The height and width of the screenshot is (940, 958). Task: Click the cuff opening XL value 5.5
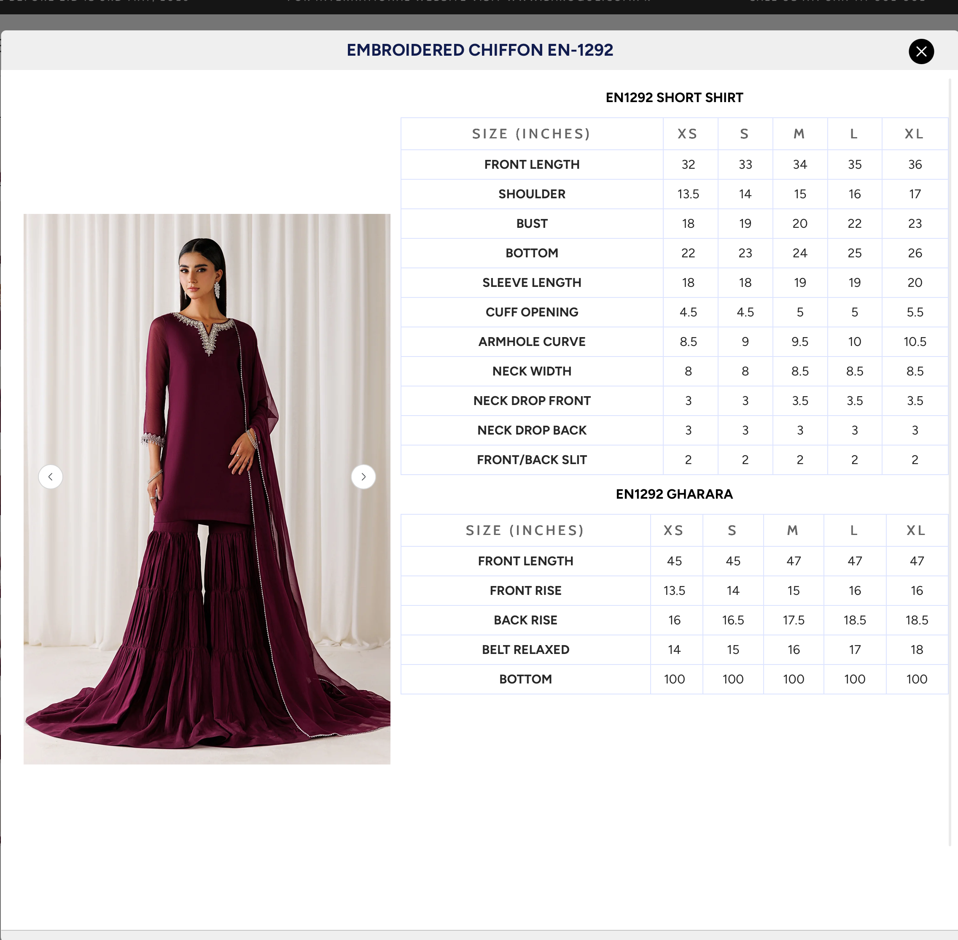[915, 312]
